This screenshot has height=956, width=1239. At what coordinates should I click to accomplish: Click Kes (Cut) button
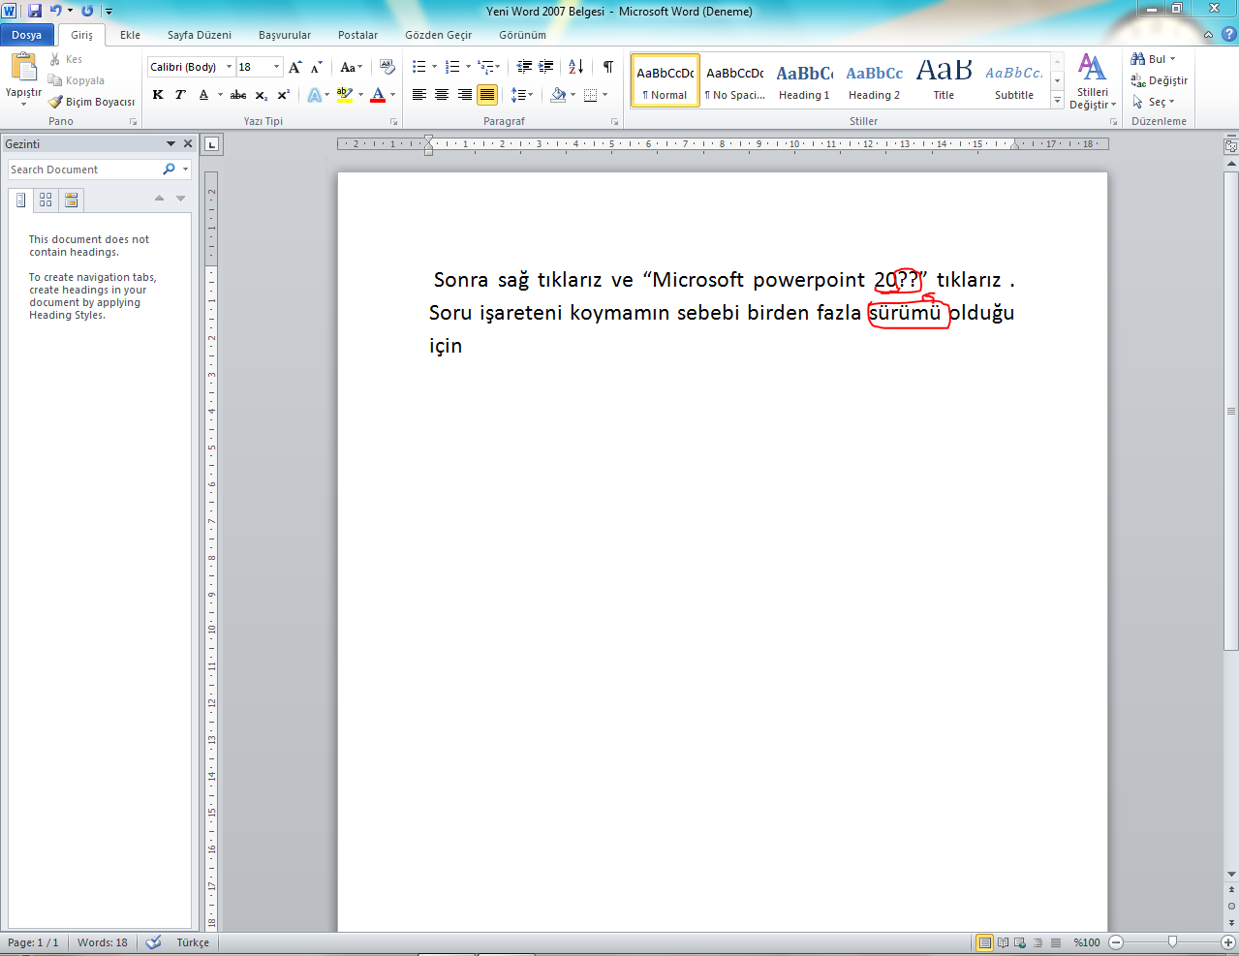tap(66, 59)
